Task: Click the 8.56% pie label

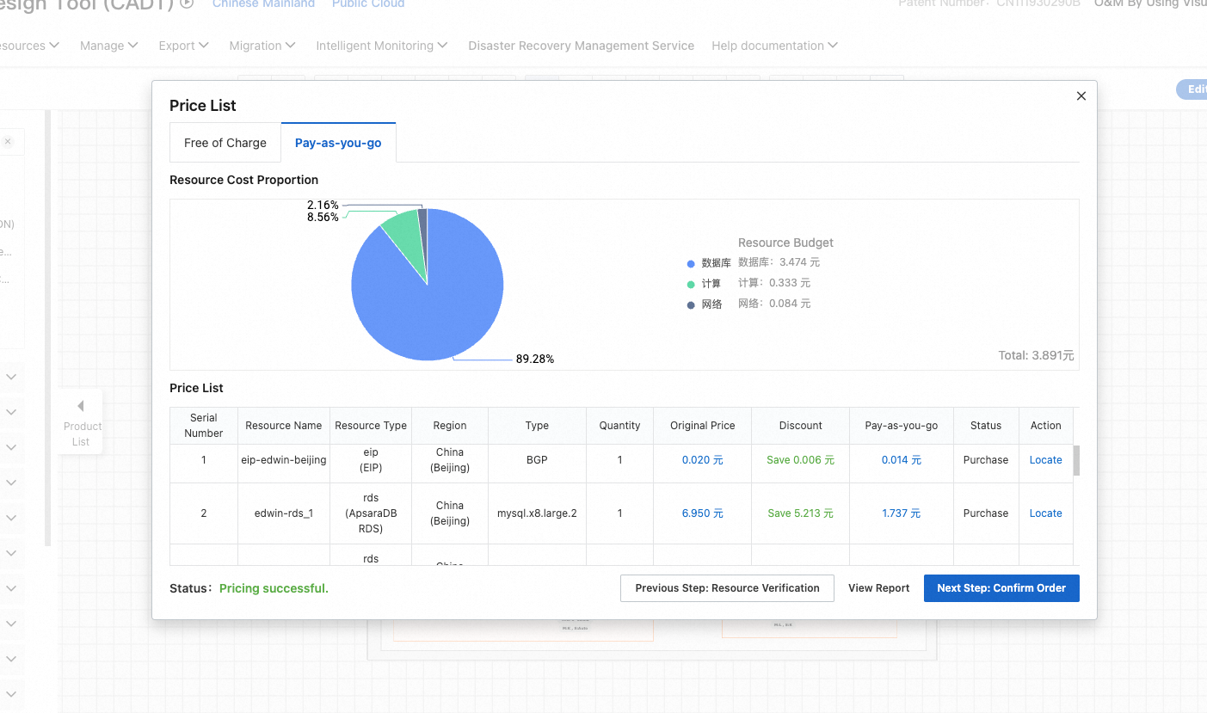Action: (323, 218)
